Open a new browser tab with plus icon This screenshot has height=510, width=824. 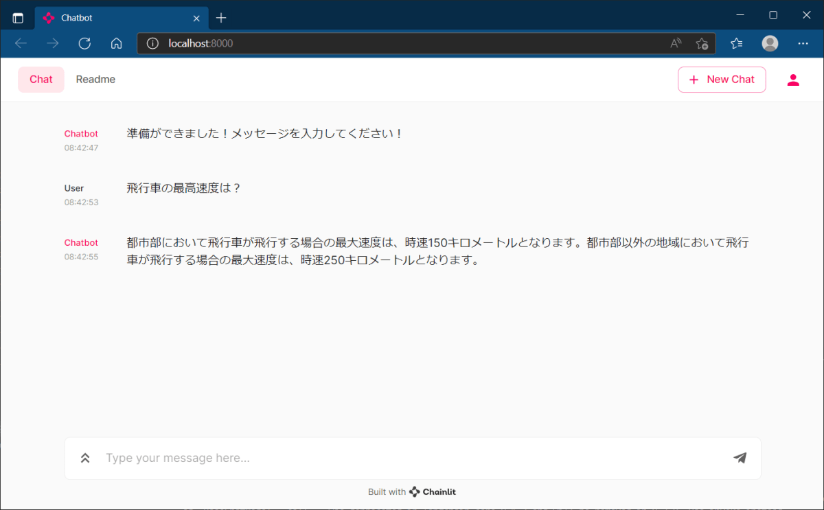[x=221, y=18]
